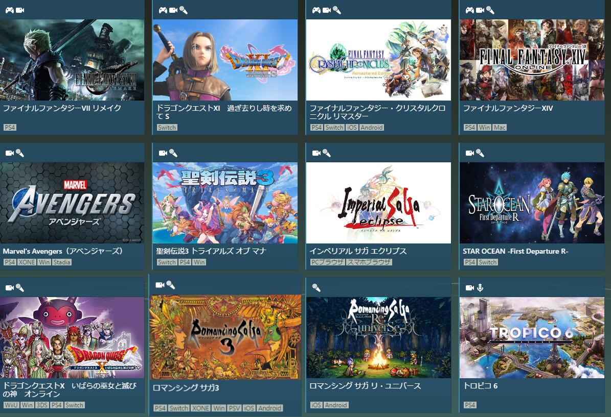
Task: Click gamepad icon above Final Fantasy XIV
Action: click(x=470, y=10)
